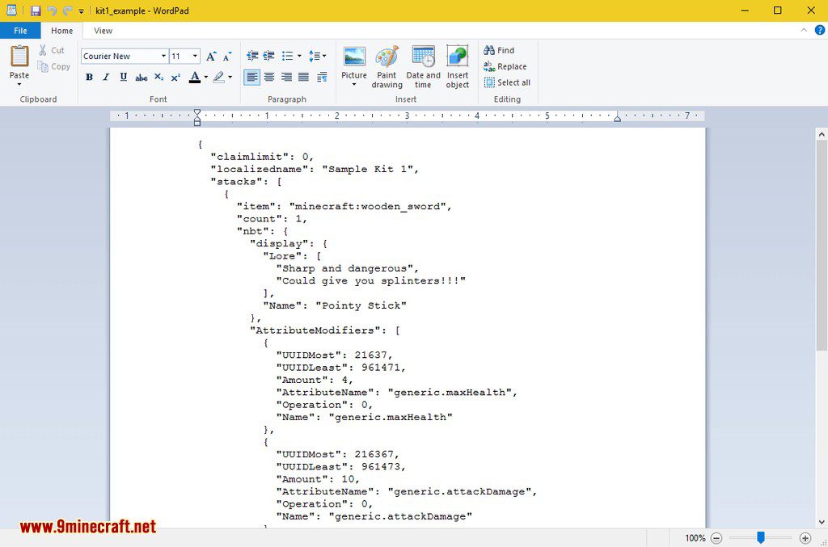The width and height of the screenshot is (828, 547).
Task: Switch to the View tab
Action: pos(103,31)
